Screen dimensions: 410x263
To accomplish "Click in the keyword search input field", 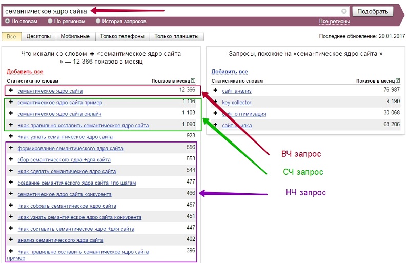I will coord(175,11).
